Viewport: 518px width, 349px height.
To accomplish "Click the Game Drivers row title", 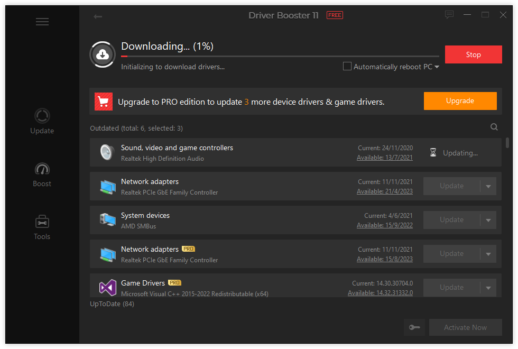I will click(x=143, y=283).
